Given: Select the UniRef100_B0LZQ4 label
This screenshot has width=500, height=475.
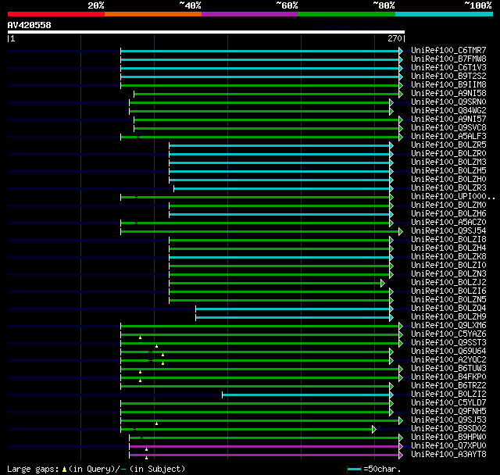Looking at the screenshot, I should coord(448,309).
